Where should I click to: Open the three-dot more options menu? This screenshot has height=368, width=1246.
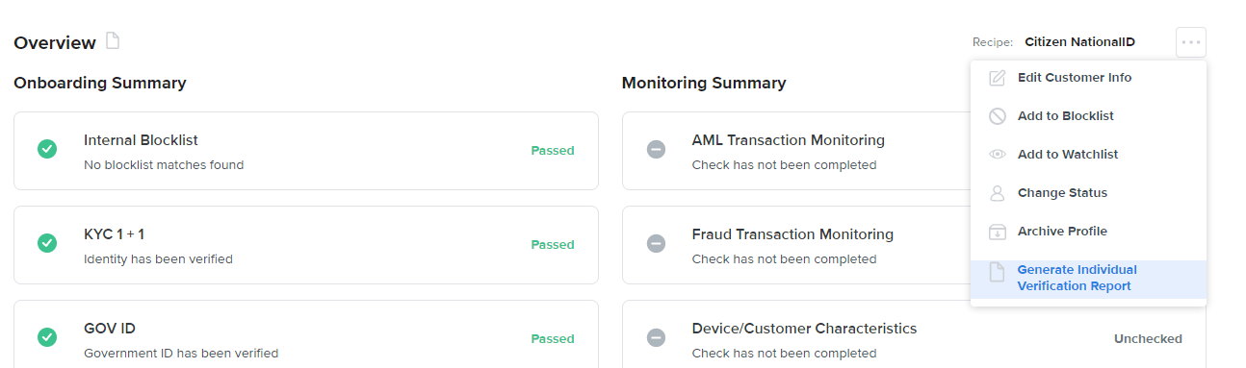point(1191,42)
